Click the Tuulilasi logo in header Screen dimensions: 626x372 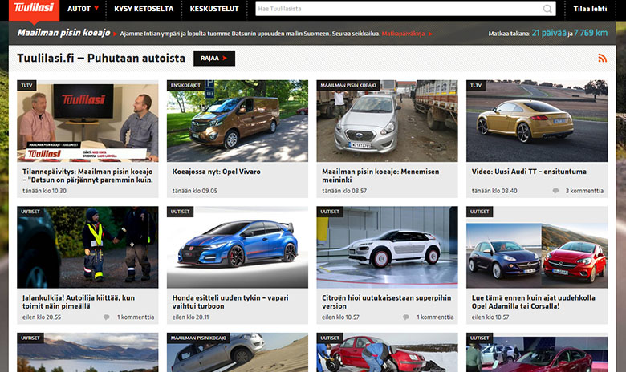click(x=34, y=9)
